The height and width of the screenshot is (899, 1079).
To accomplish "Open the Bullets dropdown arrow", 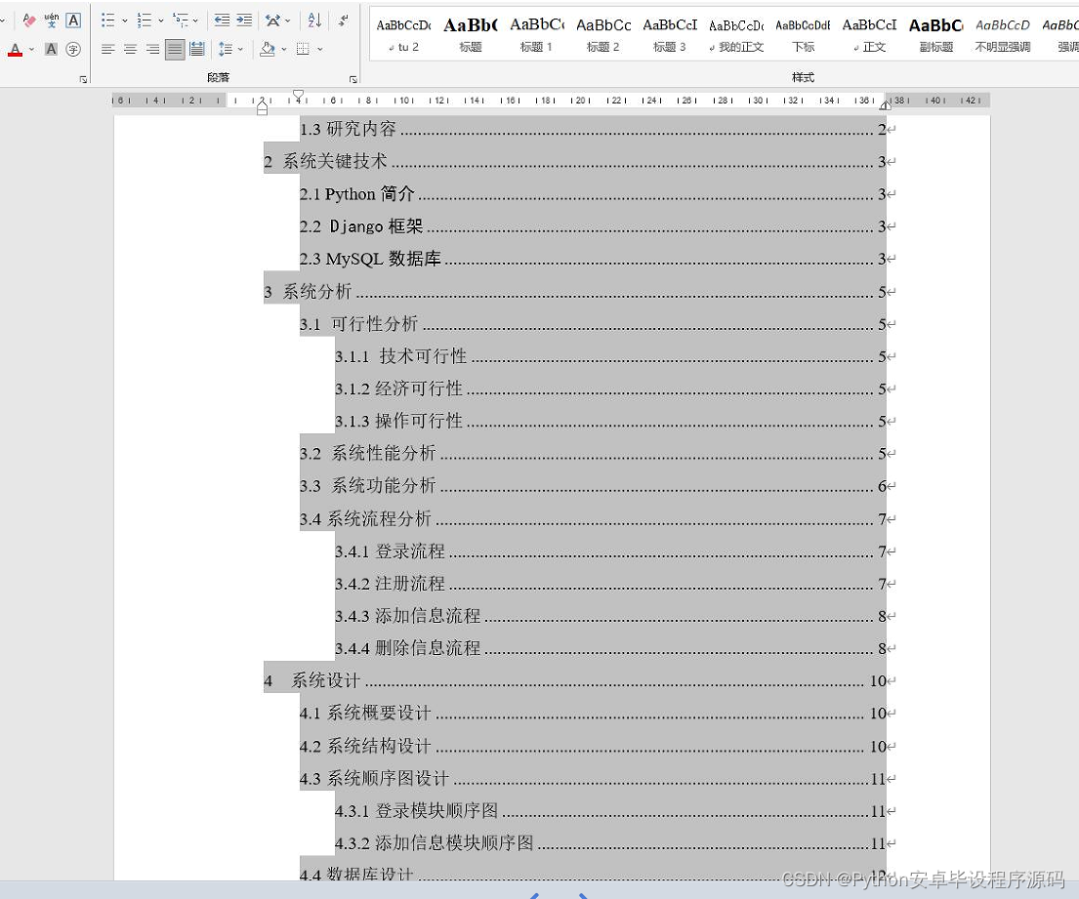I will 124,20.
